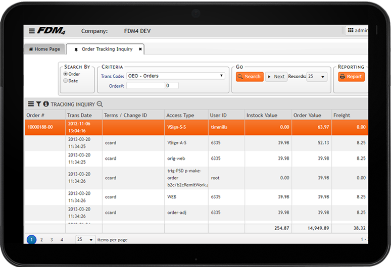Viewport: 391px width, 267px height.
Task: Click the 254.87 instock value total
Action: pyautogui.click(x=268, y=228)
